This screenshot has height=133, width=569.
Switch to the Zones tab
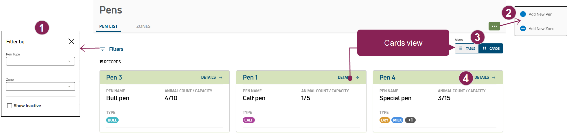coord(143,26)
